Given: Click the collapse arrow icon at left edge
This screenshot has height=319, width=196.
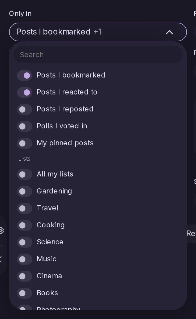Looking at the screenshot, I should 1,259.
